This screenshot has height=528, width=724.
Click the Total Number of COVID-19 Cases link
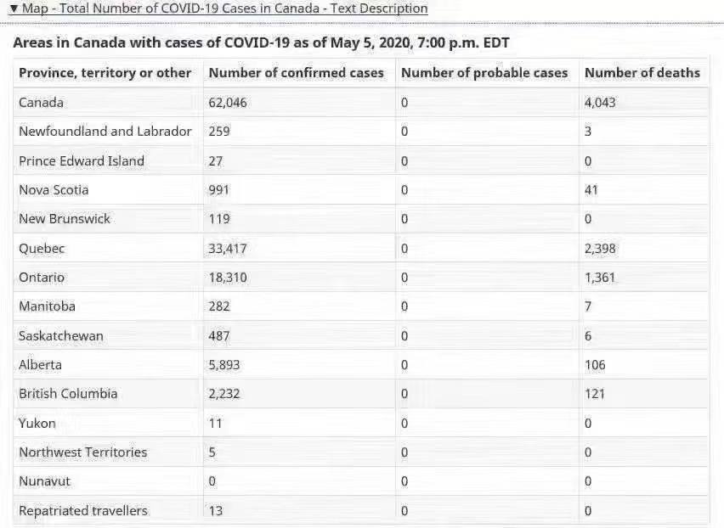pos(224,8)
